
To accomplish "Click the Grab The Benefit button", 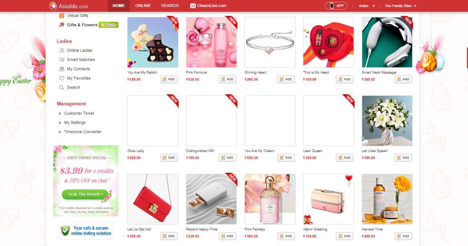I will tap(85, 194).
